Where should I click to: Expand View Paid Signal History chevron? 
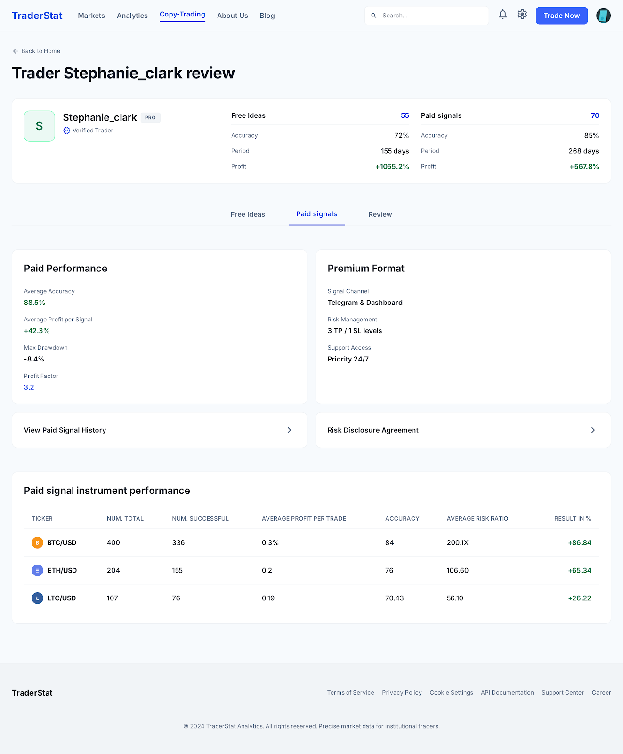tap(289, 430)
